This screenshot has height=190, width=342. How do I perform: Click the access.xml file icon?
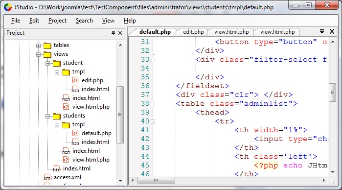click(47, 177)
